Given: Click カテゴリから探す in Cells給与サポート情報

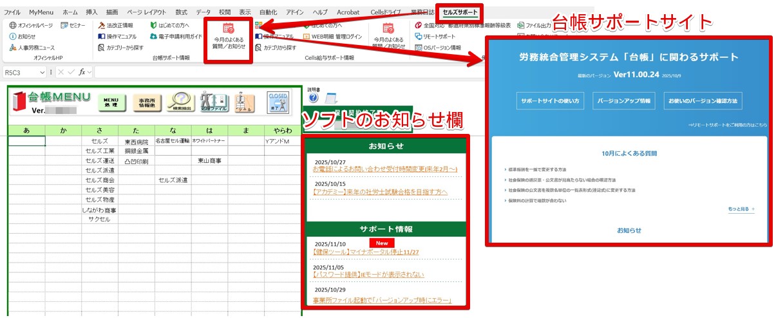Looking at the screenshot, I should coord(276,48).
